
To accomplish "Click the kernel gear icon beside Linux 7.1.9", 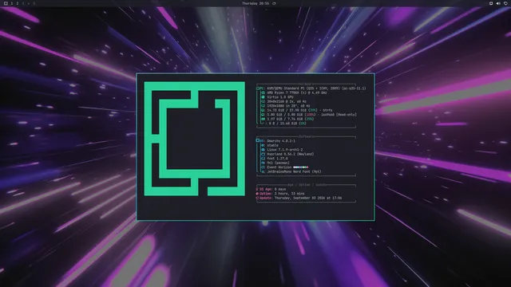I will (x=263, y=150).
